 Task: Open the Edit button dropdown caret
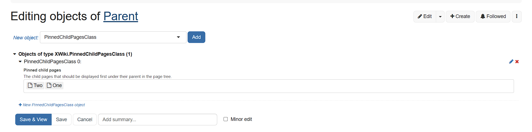(440, 16)
